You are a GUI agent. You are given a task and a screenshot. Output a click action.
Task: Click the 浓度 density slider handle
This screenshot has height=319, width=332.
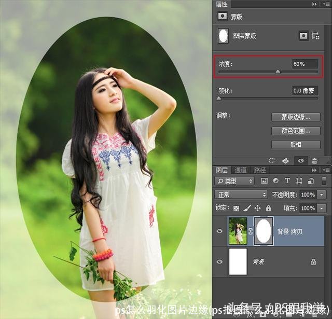point(278,72)
